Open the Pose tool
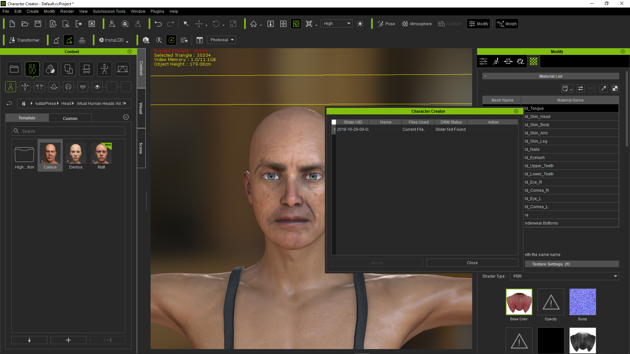The height and width of the screenshot is (354, 630). (x=386, y=24)
